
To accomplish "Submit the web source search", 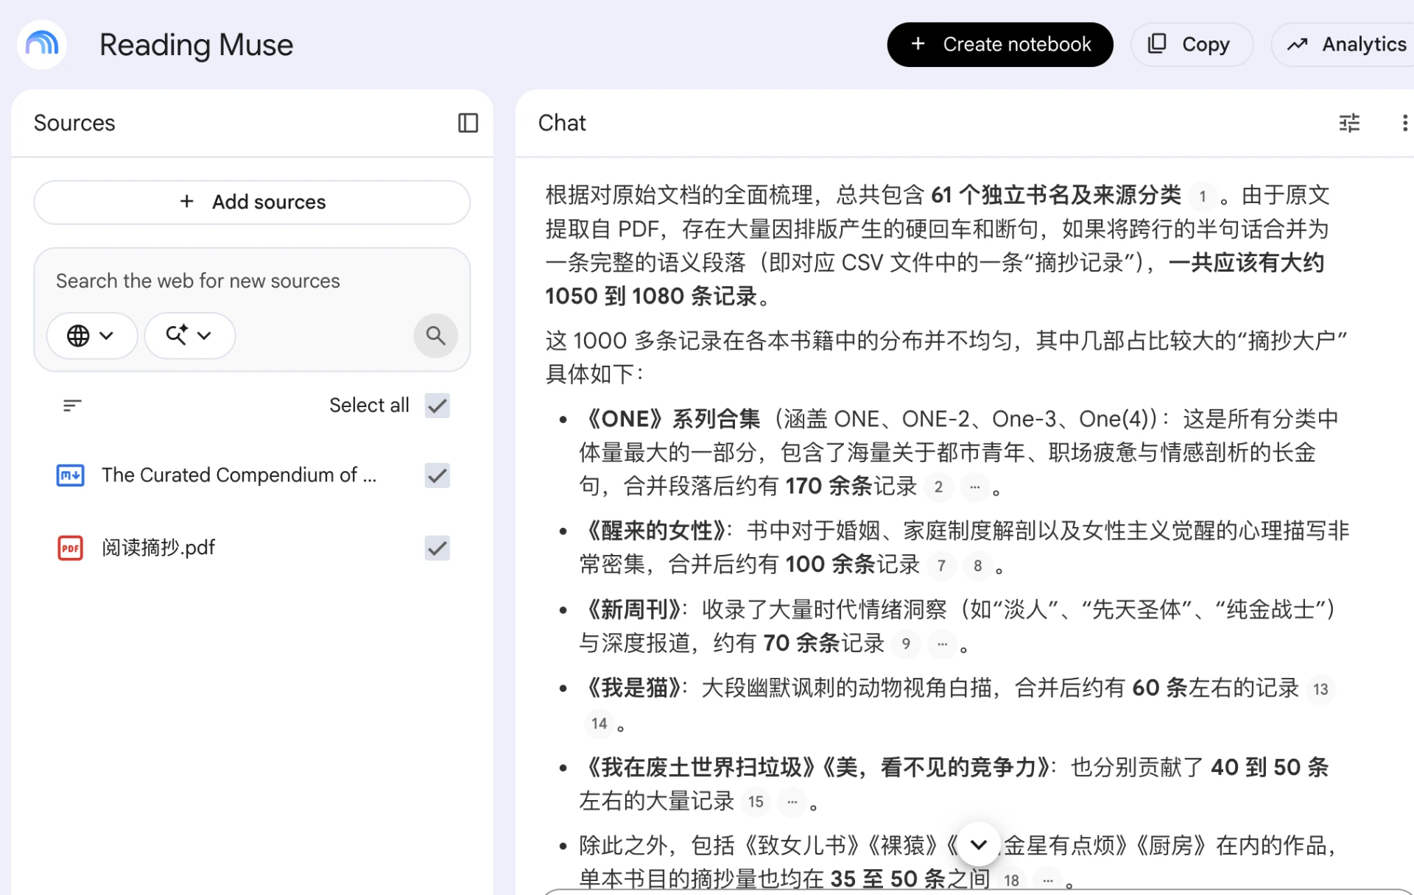I will 435,336.
